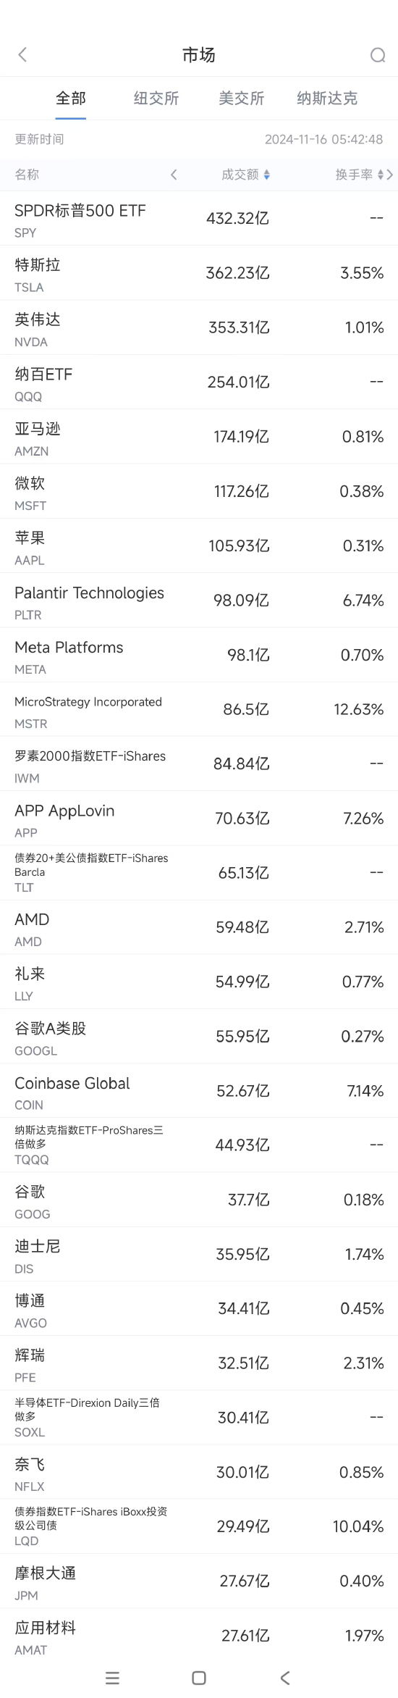398x1698 pixels.
Task: Click the left chevron beside 名称 column
Action: coord(174,175)
